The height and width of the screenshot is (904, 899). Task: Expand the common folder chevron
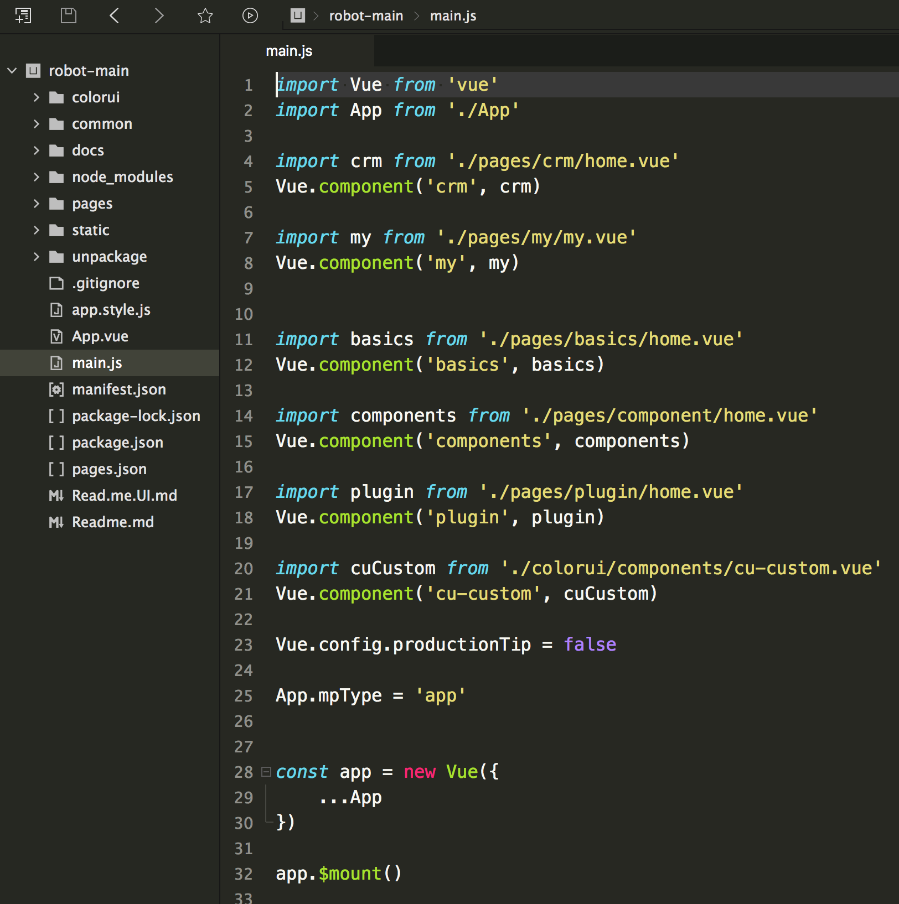click(37, 124)
